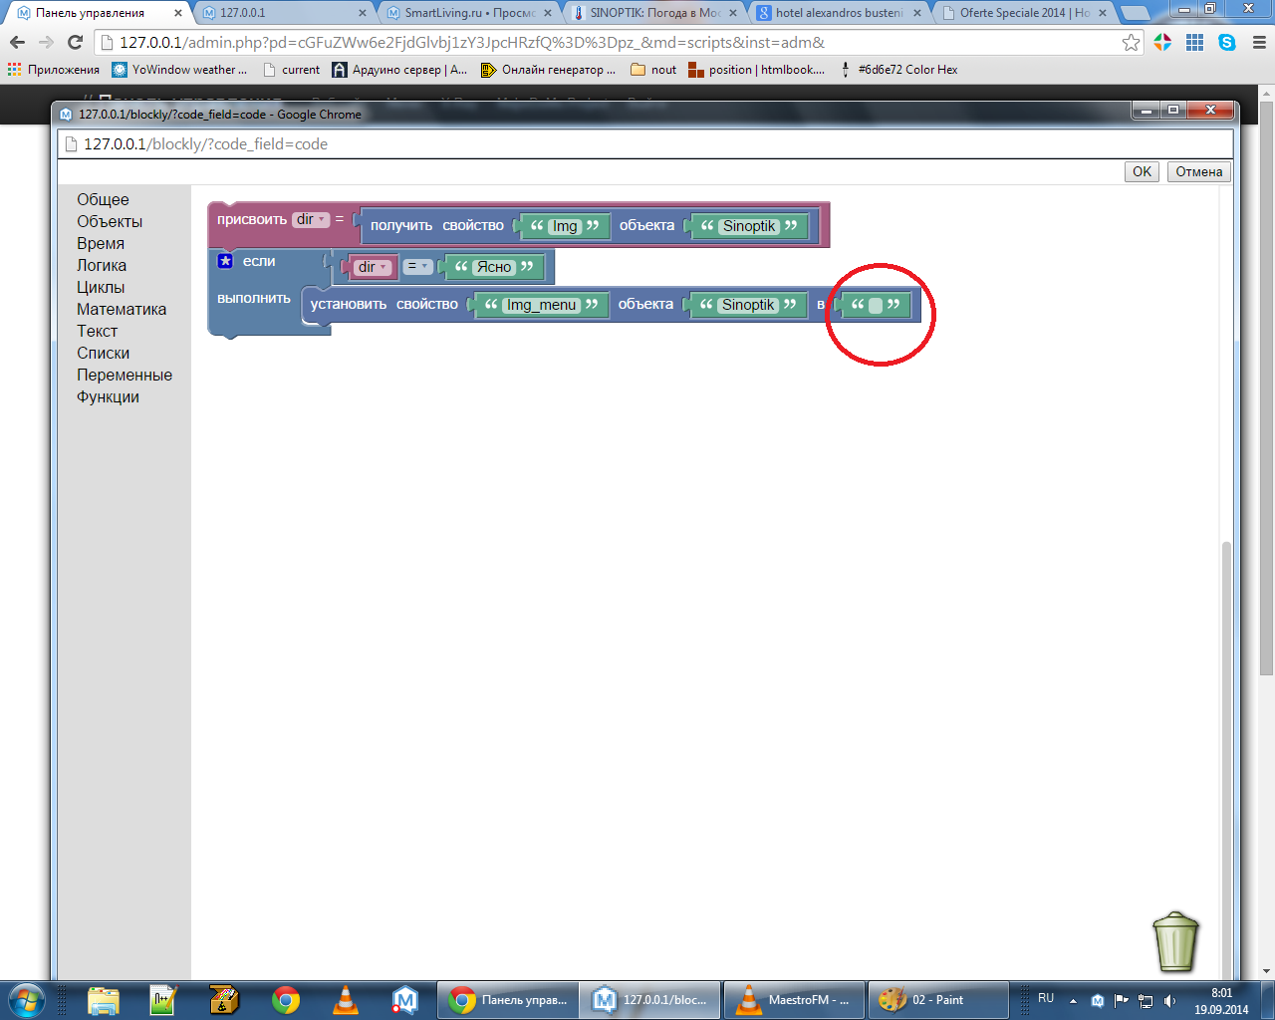Open the Время toolbox category

(x=101, y=243)
